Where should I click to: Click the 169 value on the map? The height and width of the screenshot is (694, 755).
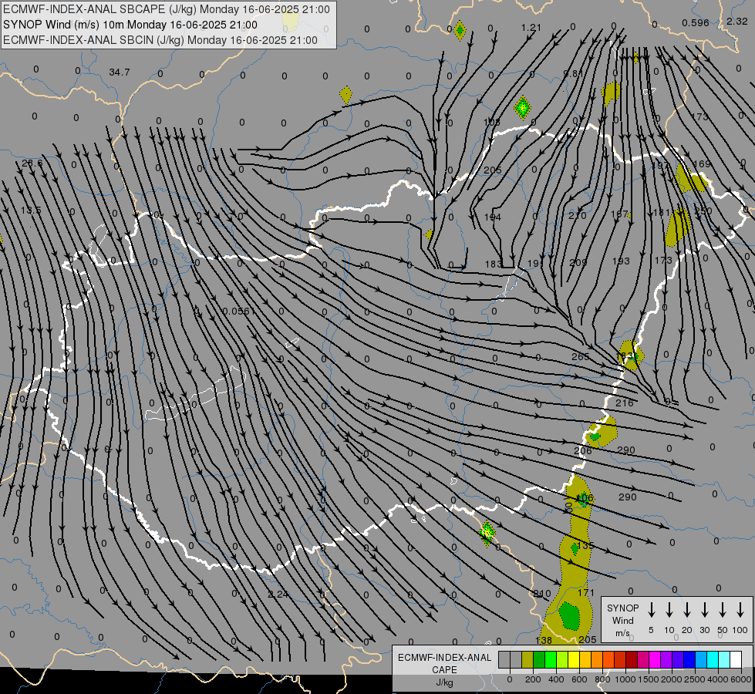coord(702,163)
